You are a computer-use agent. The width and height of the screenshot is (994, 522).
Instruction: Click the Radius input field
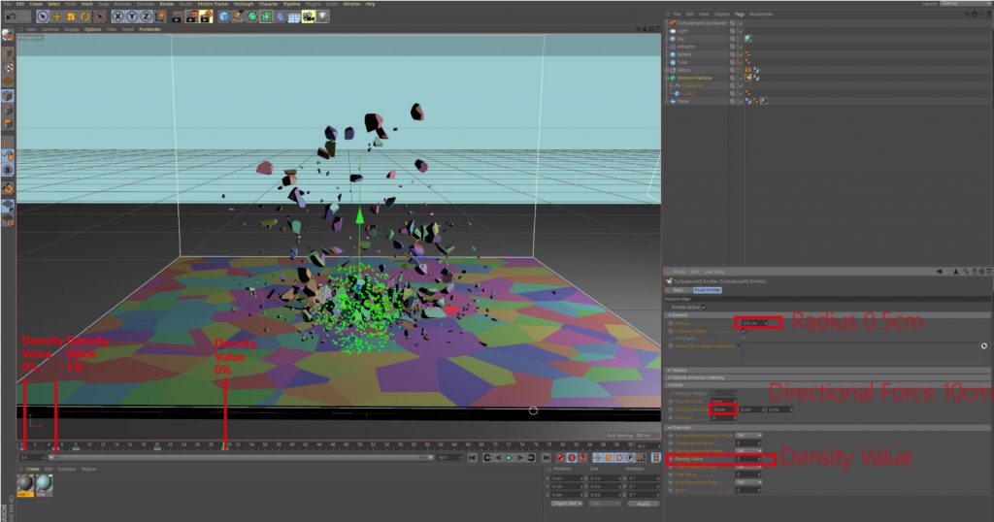coord(754,322)
